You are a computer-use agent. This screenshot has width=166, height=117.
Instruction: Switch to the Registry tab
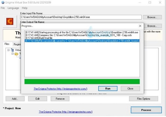pos(17,44)
